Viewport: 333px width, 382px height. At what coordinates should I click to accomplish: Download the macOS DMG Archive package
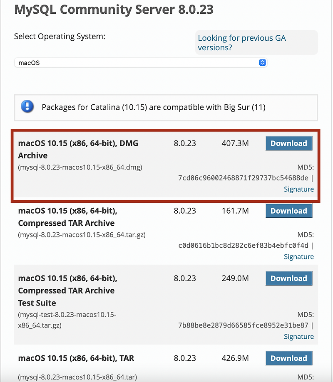[289, 143]
